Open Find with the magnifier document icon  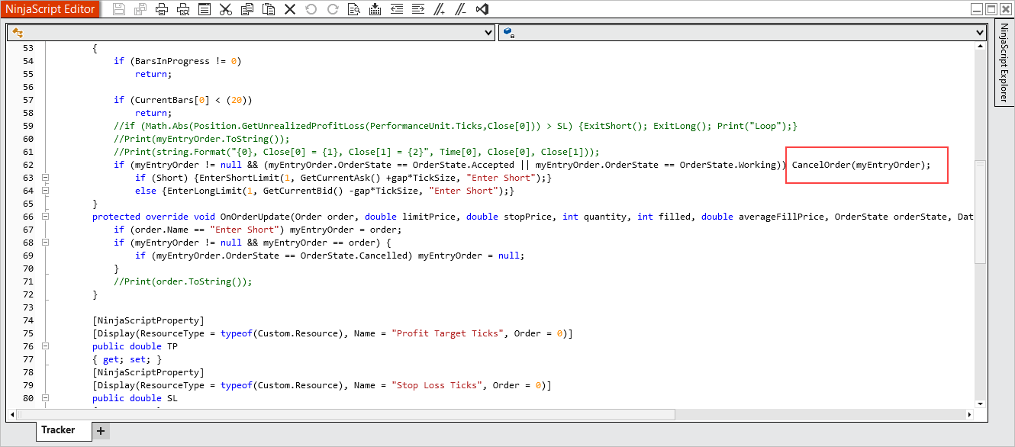pos(353,10)
